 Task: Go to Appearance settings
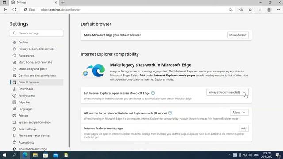37,56
